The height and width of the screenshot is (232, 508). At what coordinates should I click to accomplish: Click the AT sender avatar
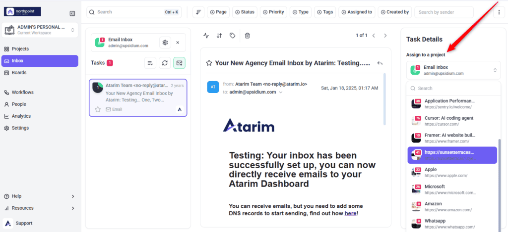click(213, 87)
